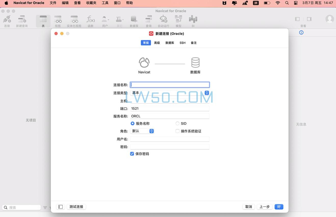Click the 服务名称 field showing ORCL
The height and width of the screenshot is (217, 336).
pos(170,116)
